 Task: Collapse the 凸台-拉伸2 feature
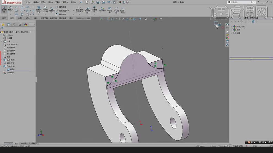(2, 66)
